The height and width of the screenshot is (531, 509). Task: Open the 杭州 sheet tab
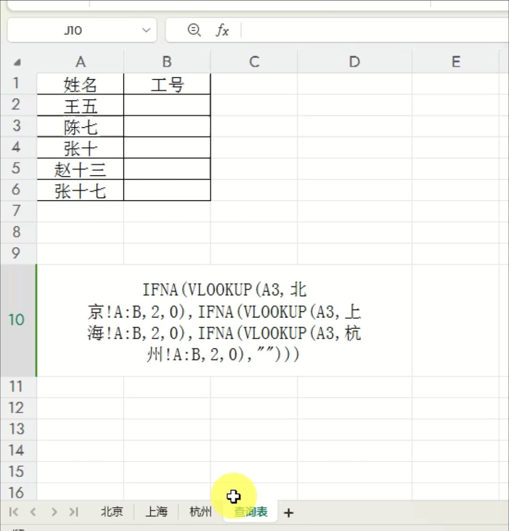pos(199,512)
